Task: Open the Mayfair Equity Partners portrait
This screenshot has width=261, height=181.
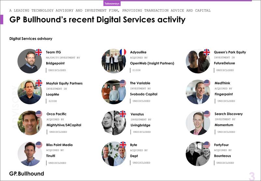Action: (30, 92)
